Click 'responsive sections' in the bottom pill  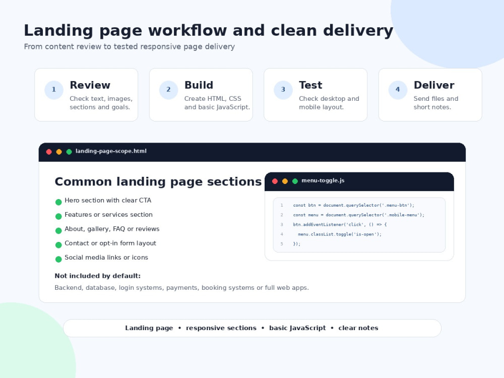click(221, 328)
